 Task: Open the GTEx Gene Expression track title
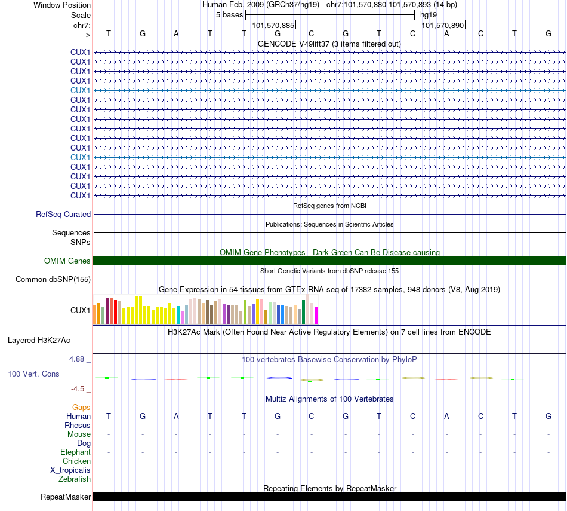[x=329, y=290]
